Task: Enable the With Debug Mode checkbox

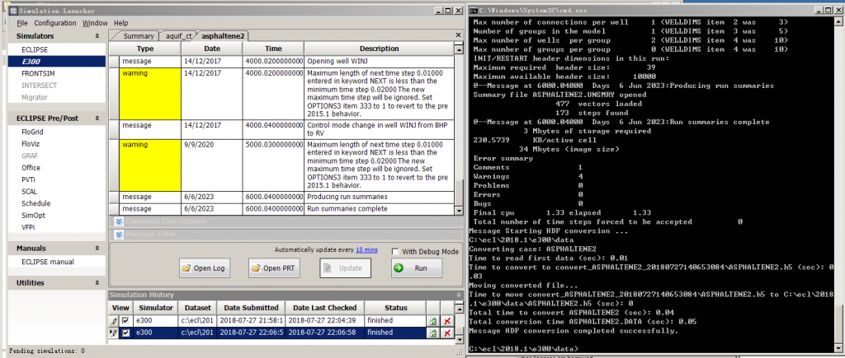Action: pos(395,252)
